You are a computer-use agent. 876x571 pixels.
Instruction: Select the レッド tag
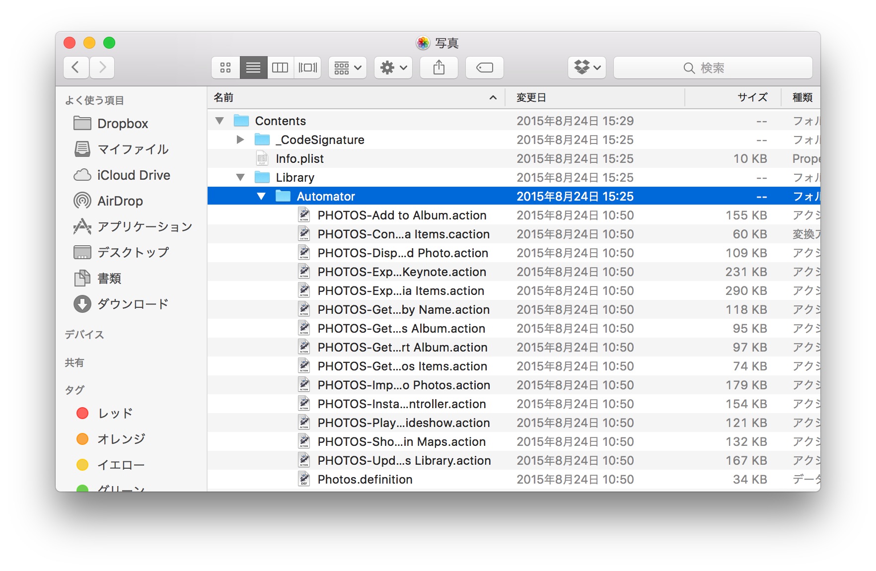[x=105, y=413]
